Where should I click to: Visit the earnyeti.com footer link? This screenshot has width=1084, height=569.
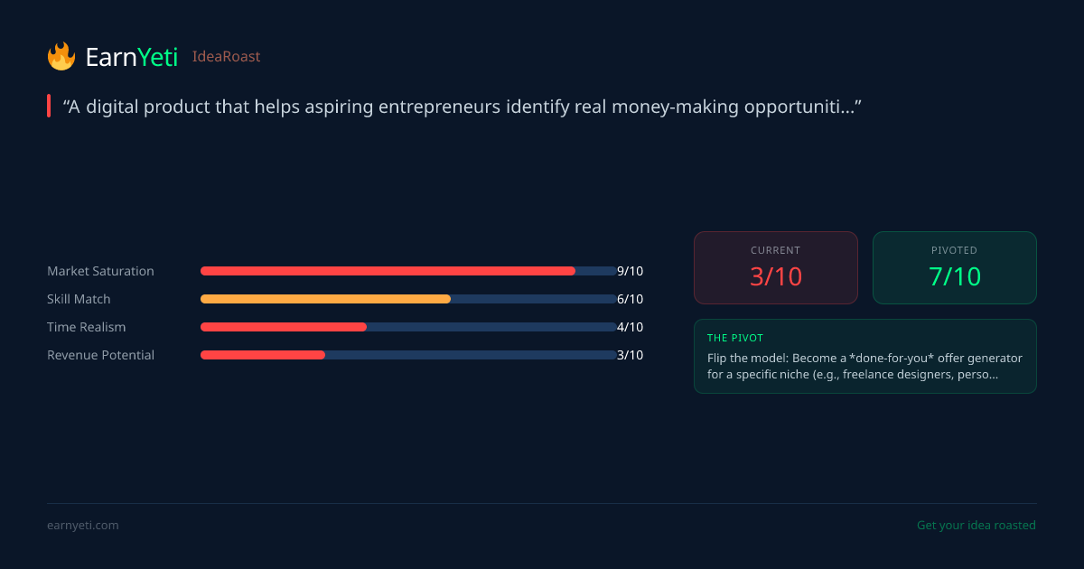[x=82, y=526]
